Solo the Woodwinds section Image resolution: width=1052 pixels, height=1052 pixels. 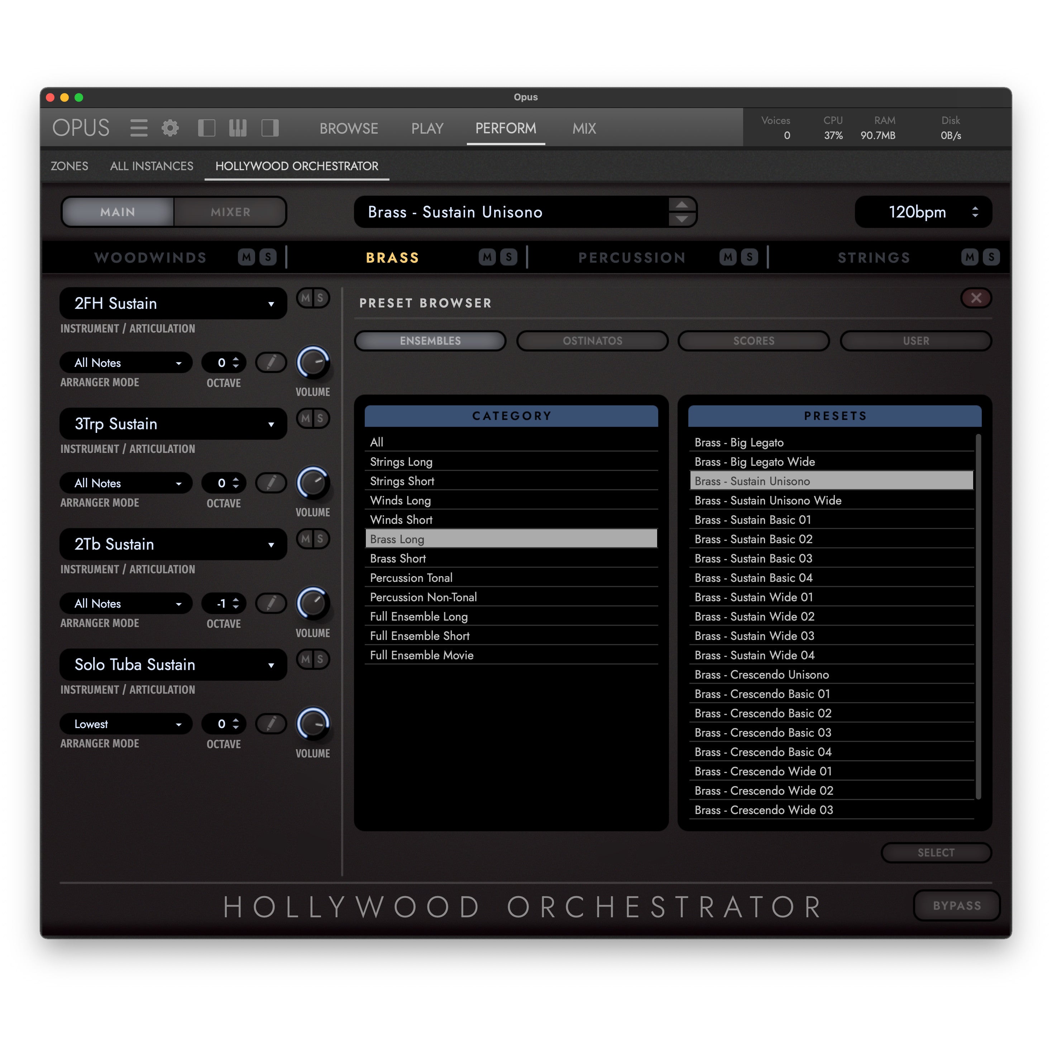click(x=268, y=257)
